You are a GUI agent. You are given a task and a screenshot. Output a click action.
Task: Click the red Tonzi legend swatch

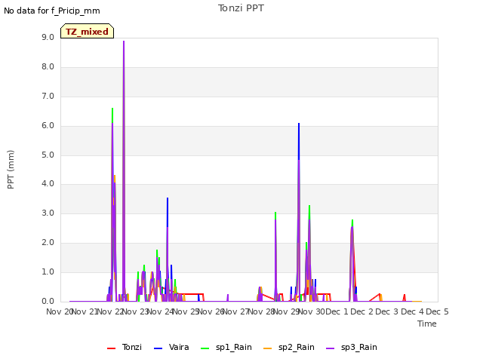tap(111, 348)
